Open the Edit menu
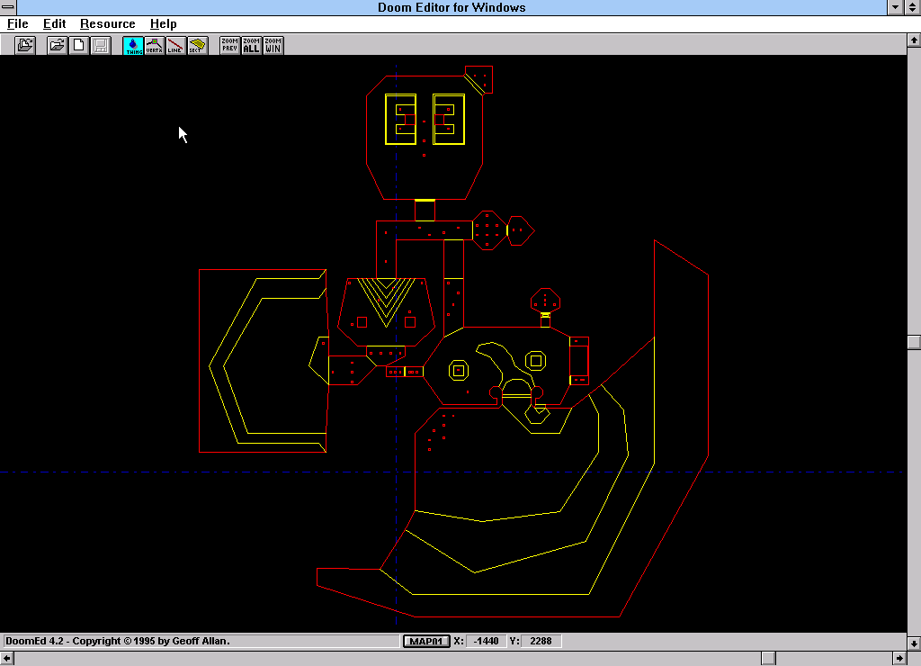Image resolution: width=921 pixels, height=666 pixels. tap(54, 24)
